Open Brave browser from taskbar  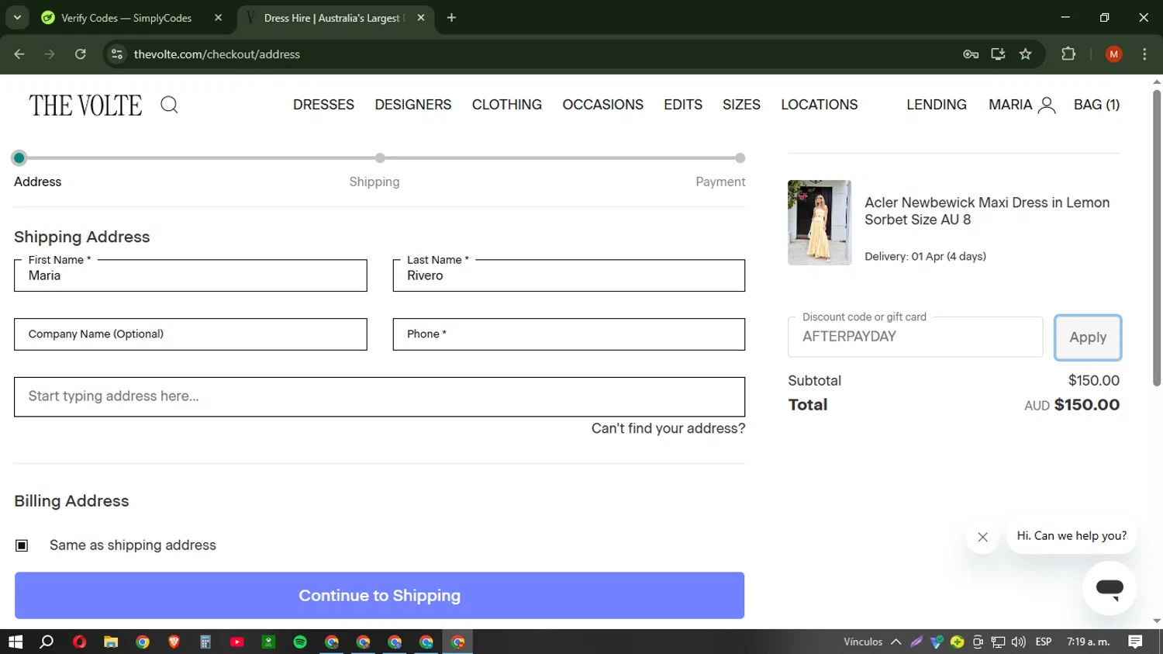pos(174,642)
